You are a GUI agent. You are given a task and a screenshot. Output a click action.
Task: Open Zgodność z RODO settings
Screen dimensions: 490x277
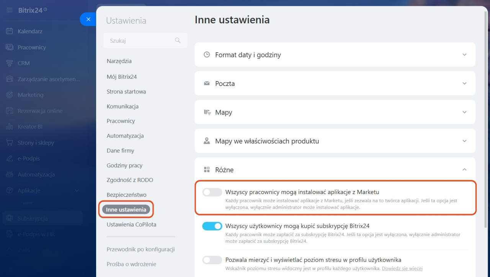(x=130, y=180)
